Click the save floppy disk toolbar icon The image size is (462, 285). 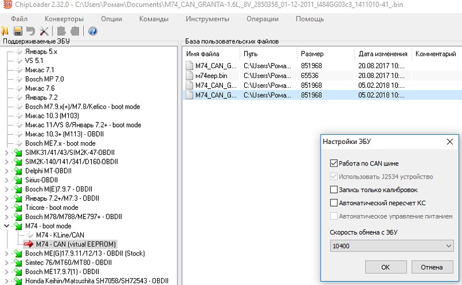click(x=18, y=31)
